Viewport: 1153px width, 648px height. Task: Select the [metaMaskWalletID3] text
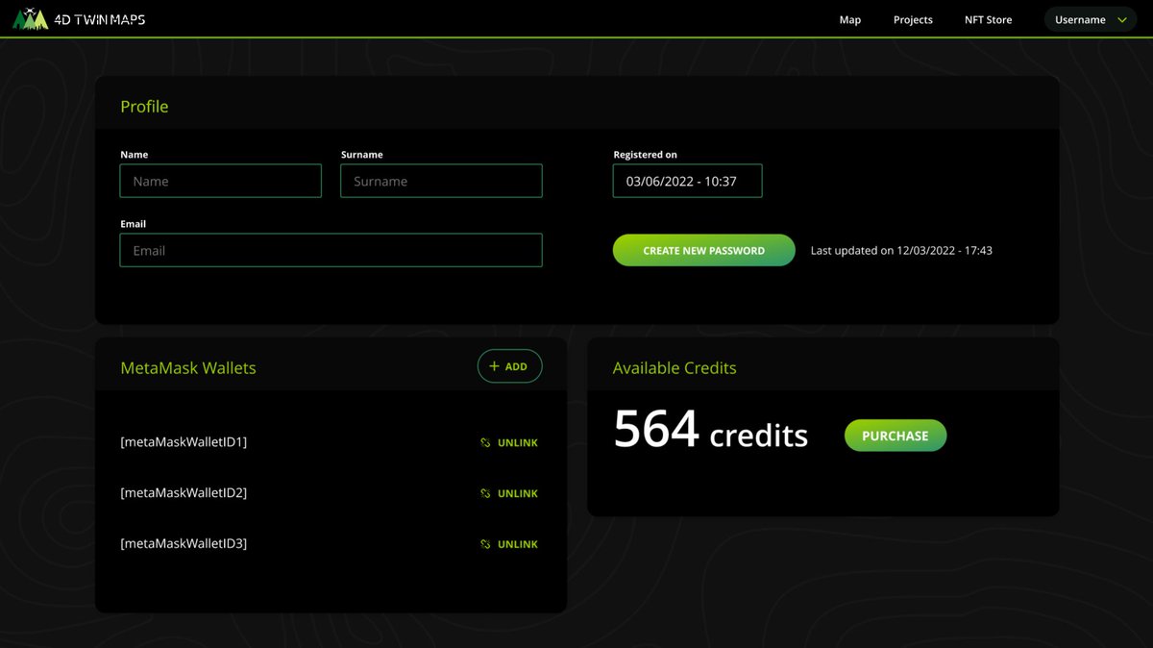tap(184, 543)
